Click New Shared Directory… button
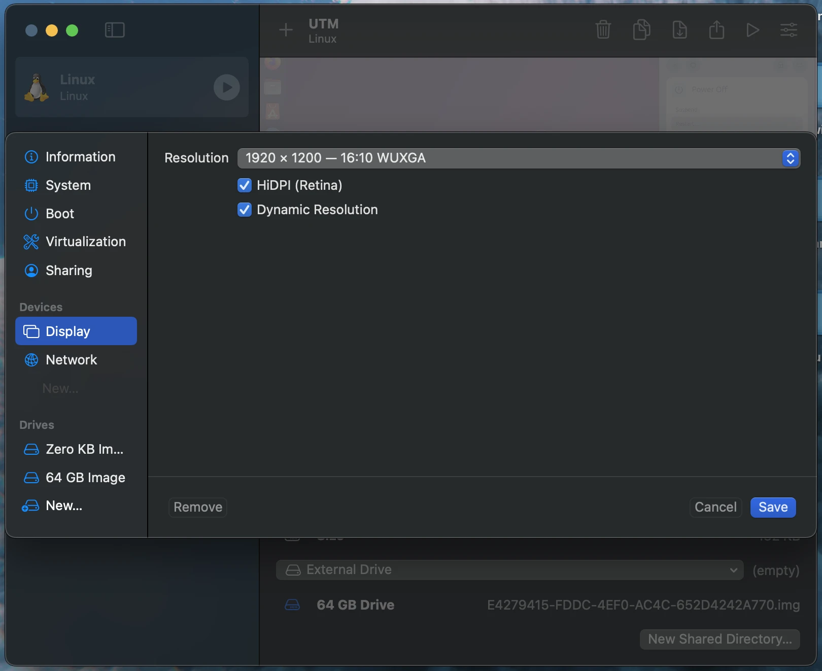 point(720,639)
